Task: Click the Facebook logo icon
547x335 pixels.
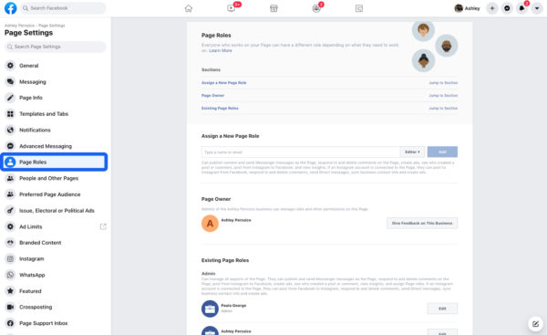Action: coord(10,8)
